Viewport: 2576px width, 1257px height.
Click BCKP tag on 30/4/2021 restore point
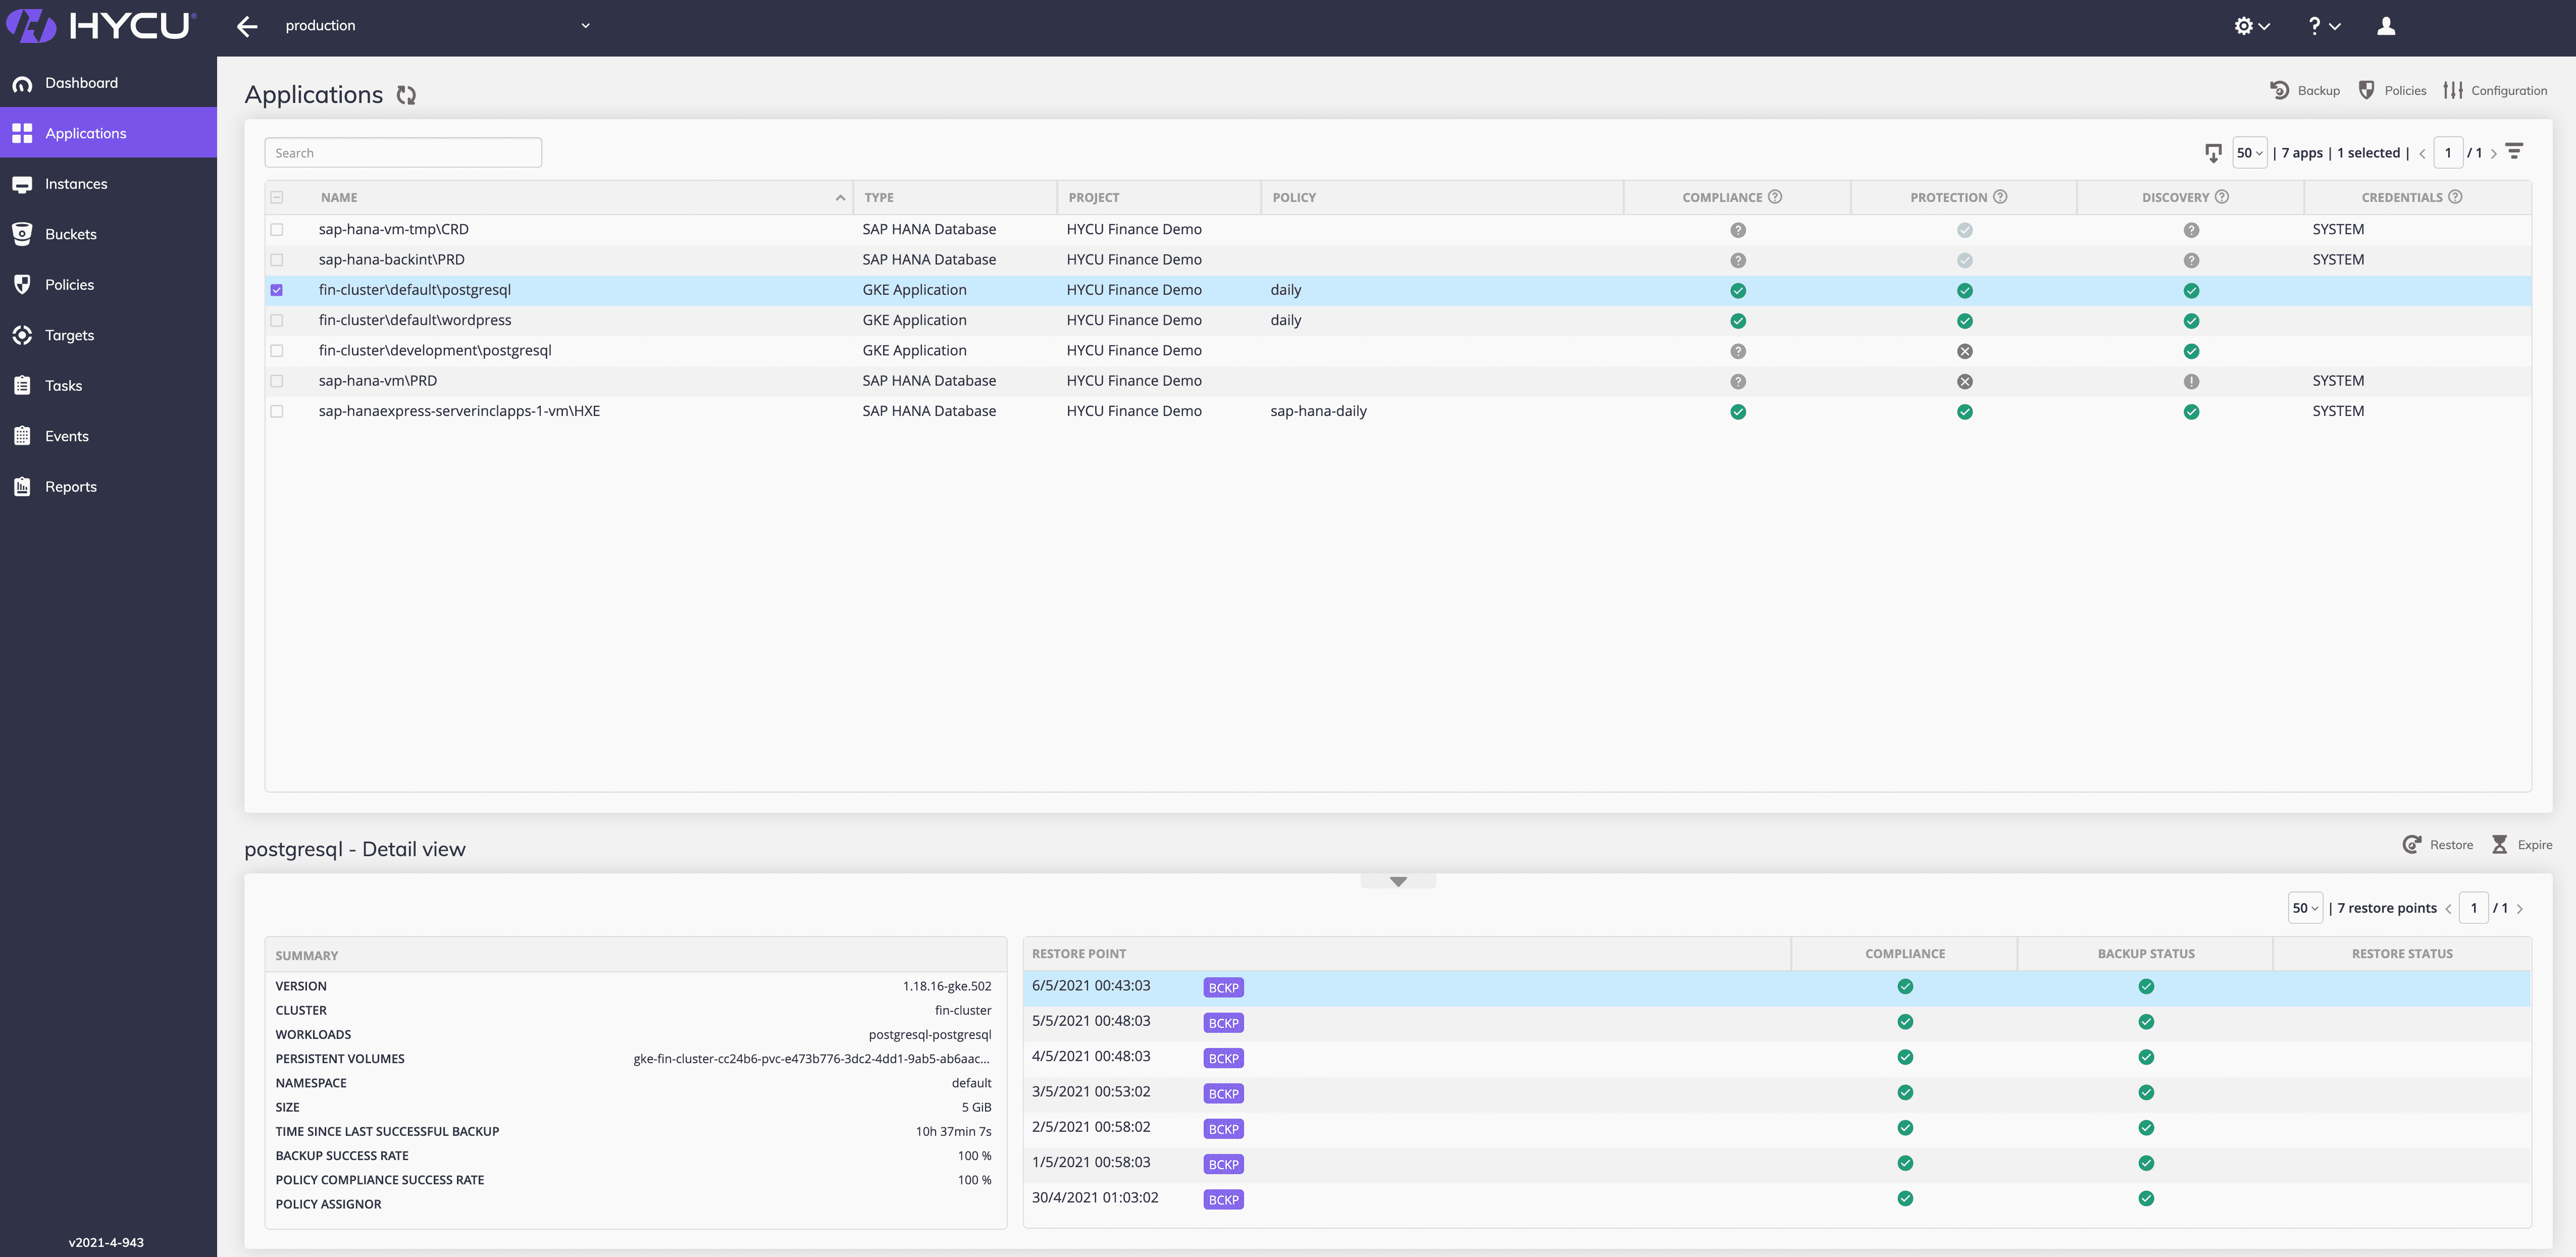[1223, 1200]
